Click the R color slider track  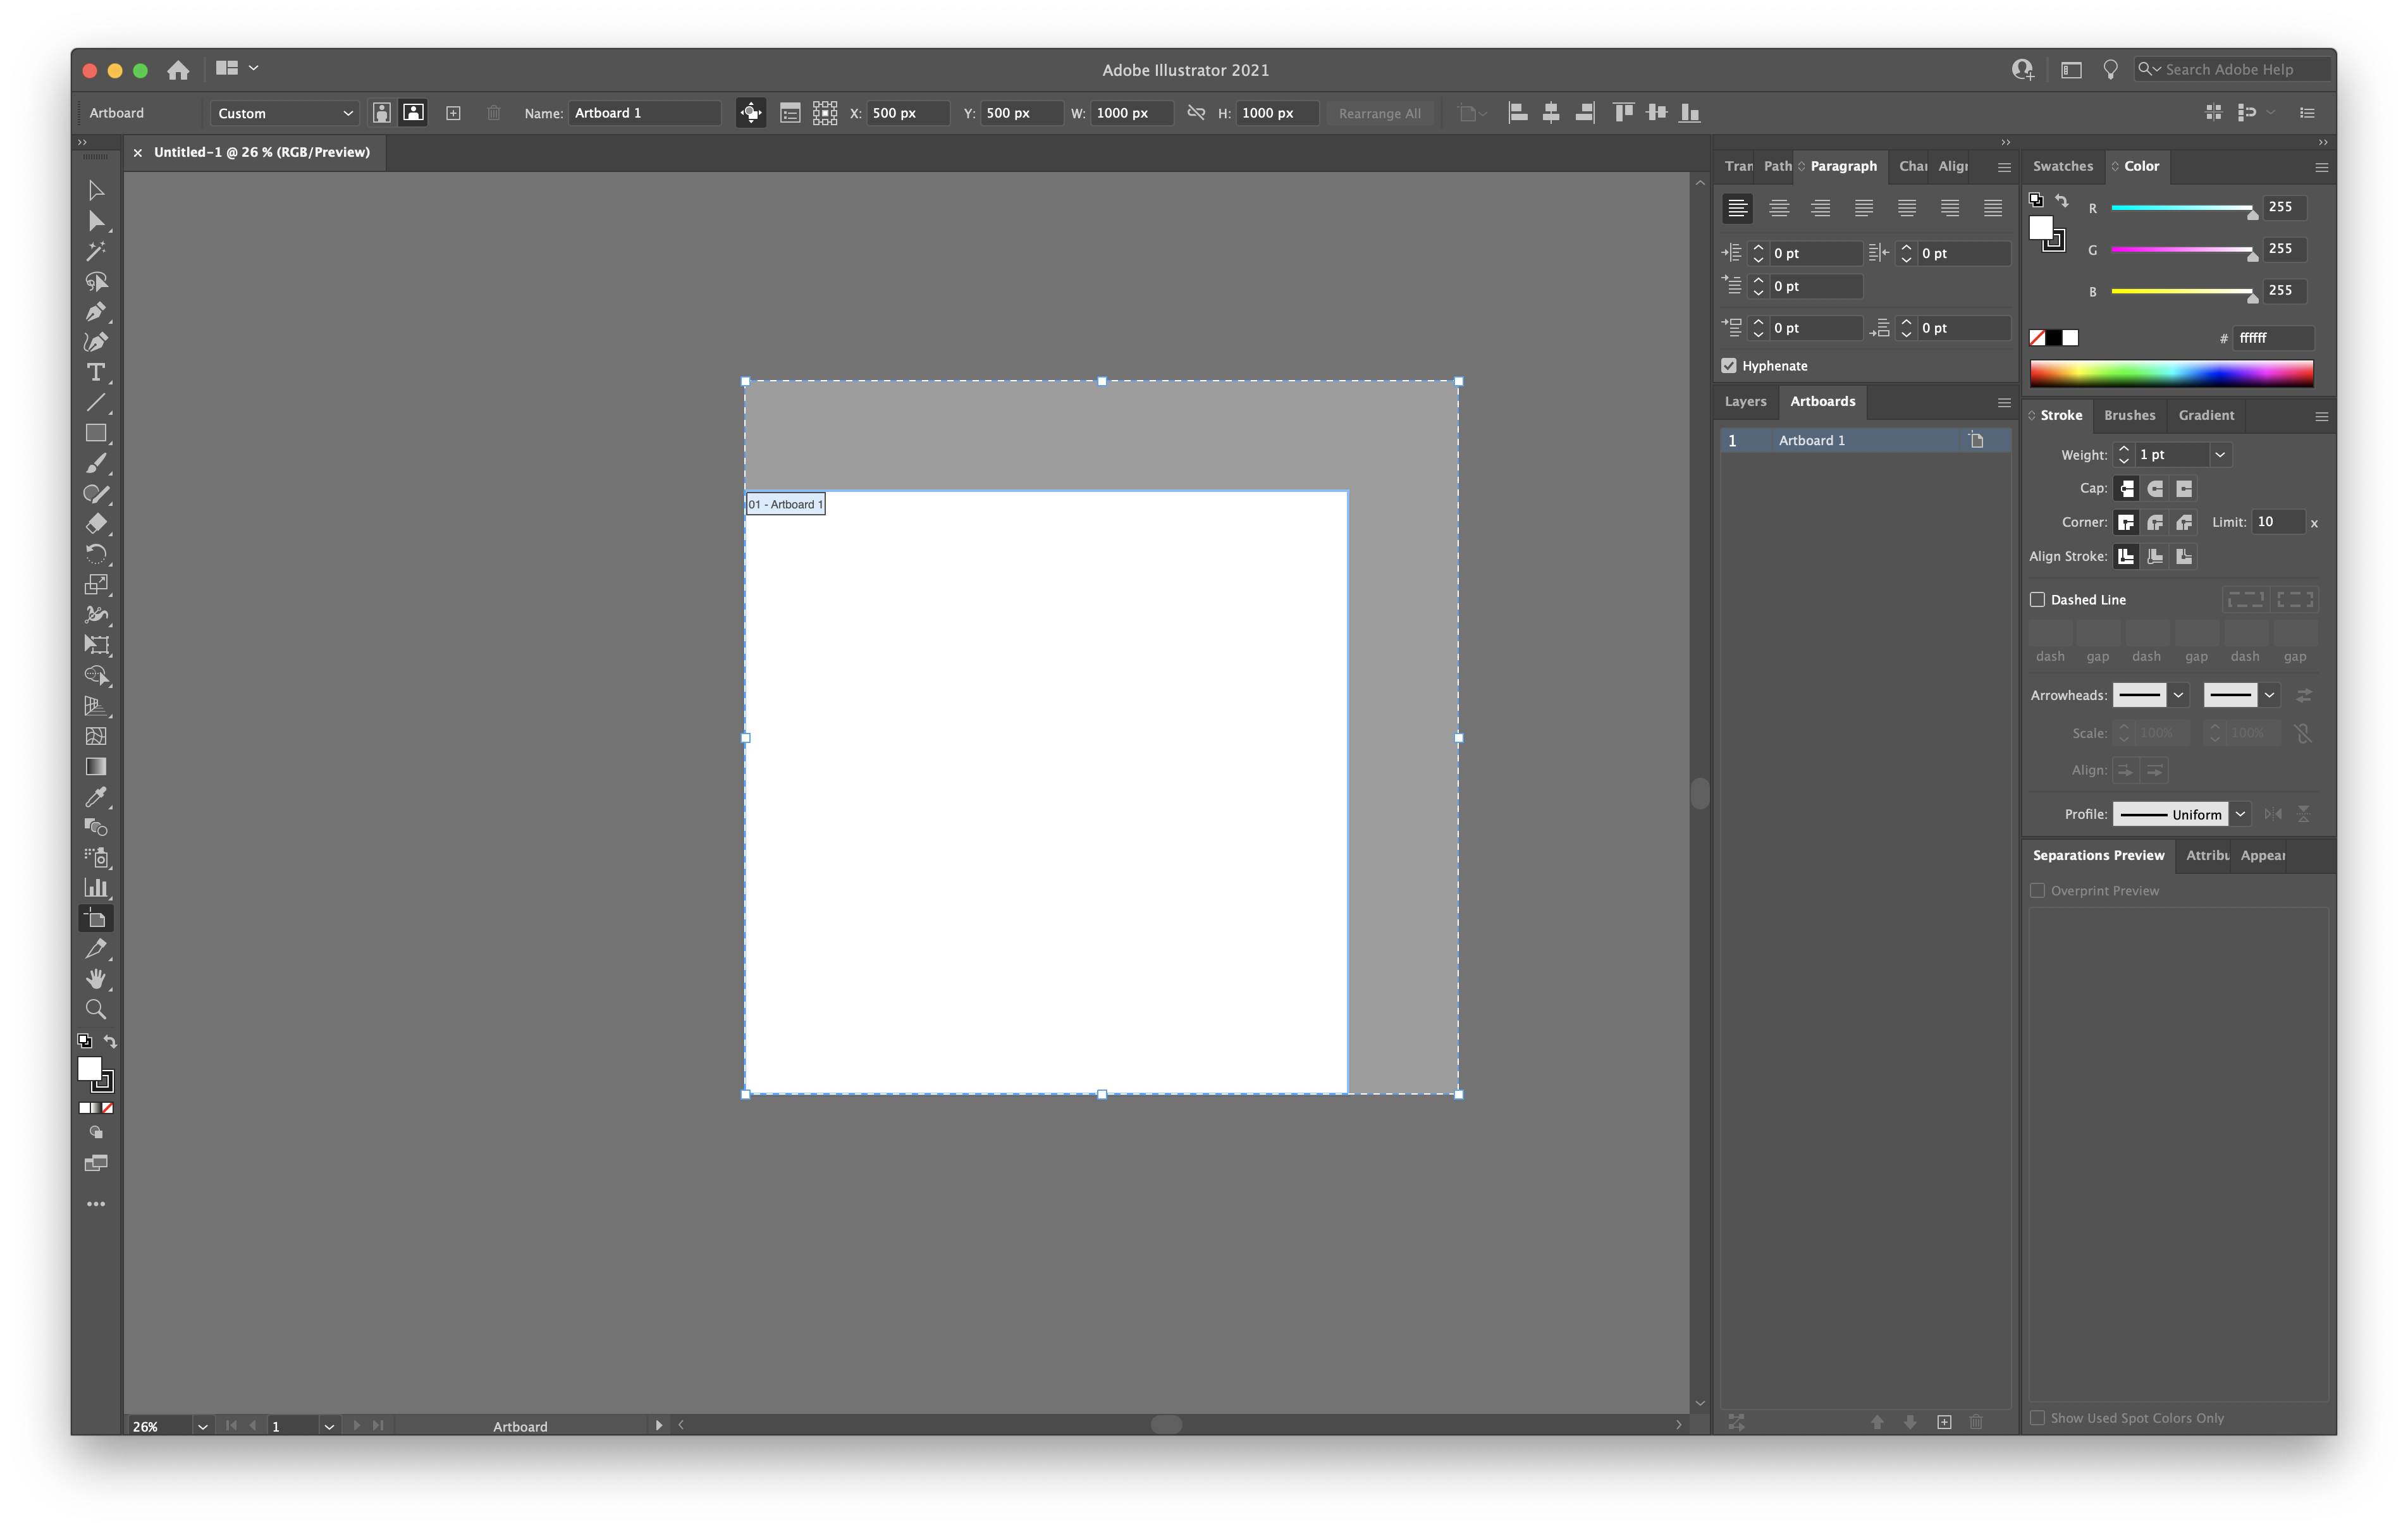click(2181, 208)
